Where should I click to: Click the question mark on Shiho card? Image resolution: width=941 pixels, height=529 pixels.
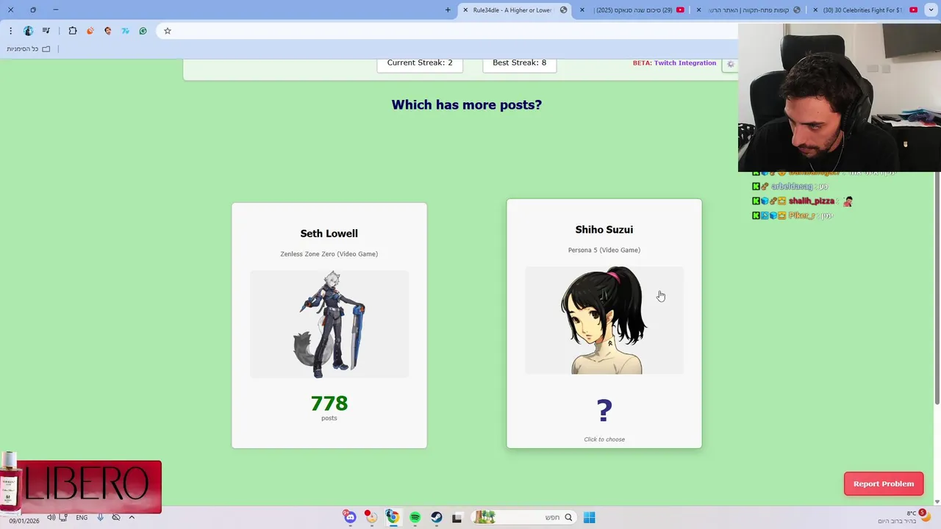[x=604, y=410]
